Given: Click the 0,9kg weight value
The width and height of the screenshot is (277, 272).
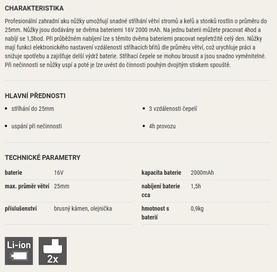Looking at the screenshot, I should coord(197,208).
